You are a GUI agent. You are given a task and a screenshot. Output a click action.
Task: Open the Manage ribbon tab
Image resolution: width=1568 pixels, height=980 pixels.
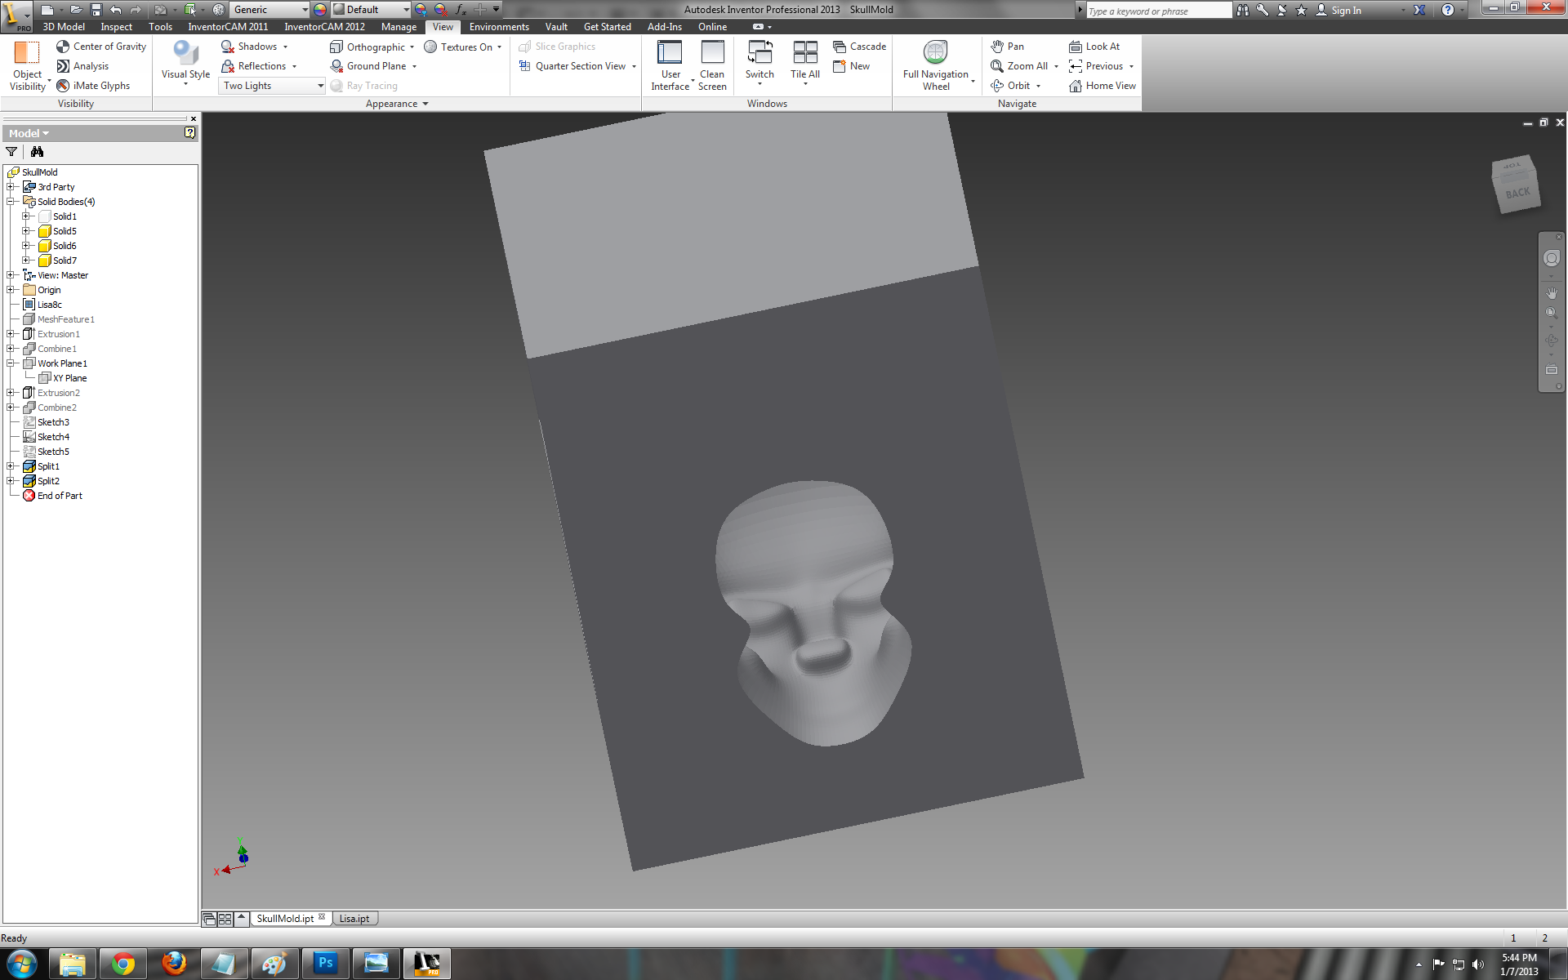point(399,27)
